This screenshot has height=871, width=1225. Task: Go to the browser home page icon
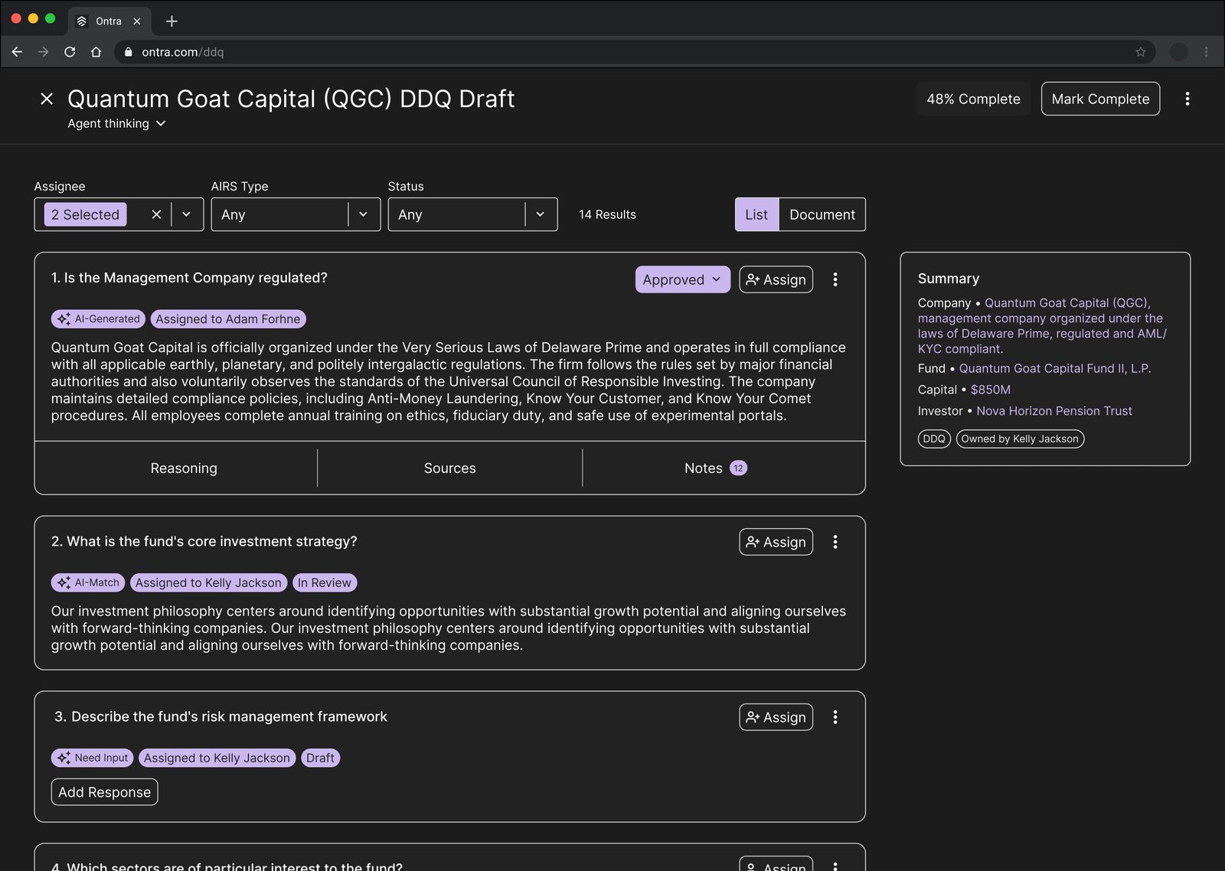click(96, 52)
